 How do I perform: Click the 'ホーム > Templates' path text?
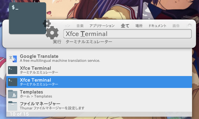tap(36, 96)
